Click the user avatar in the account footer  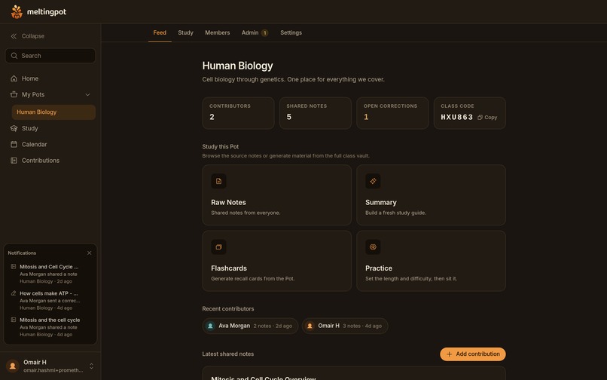(x=13, y=366)
